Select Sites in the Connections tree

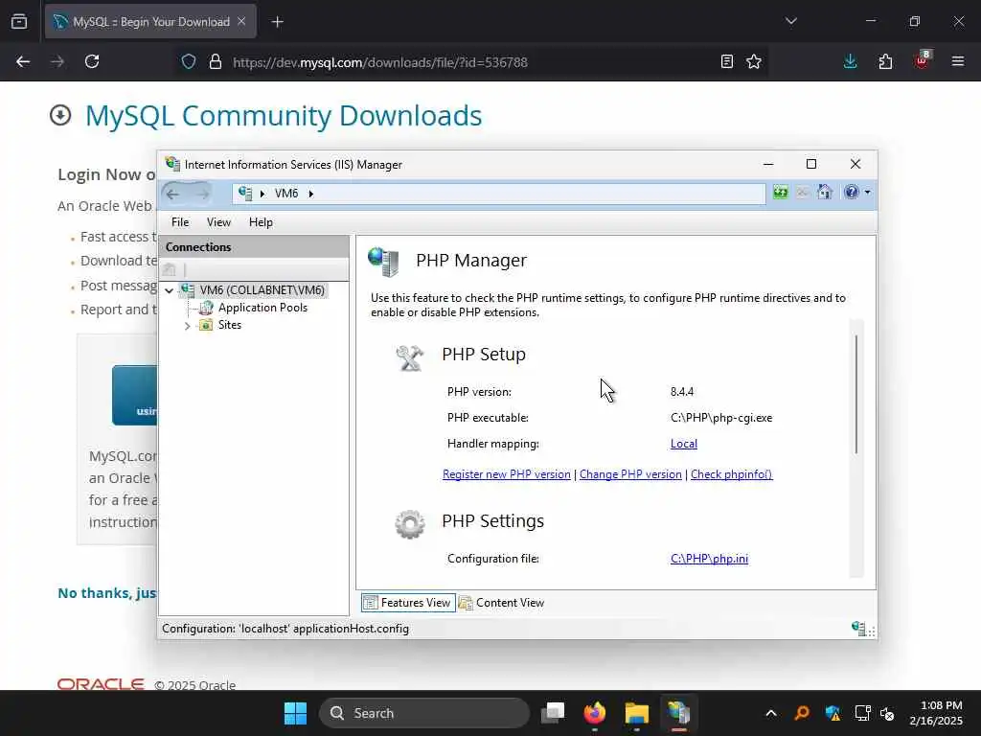point(230,325)
